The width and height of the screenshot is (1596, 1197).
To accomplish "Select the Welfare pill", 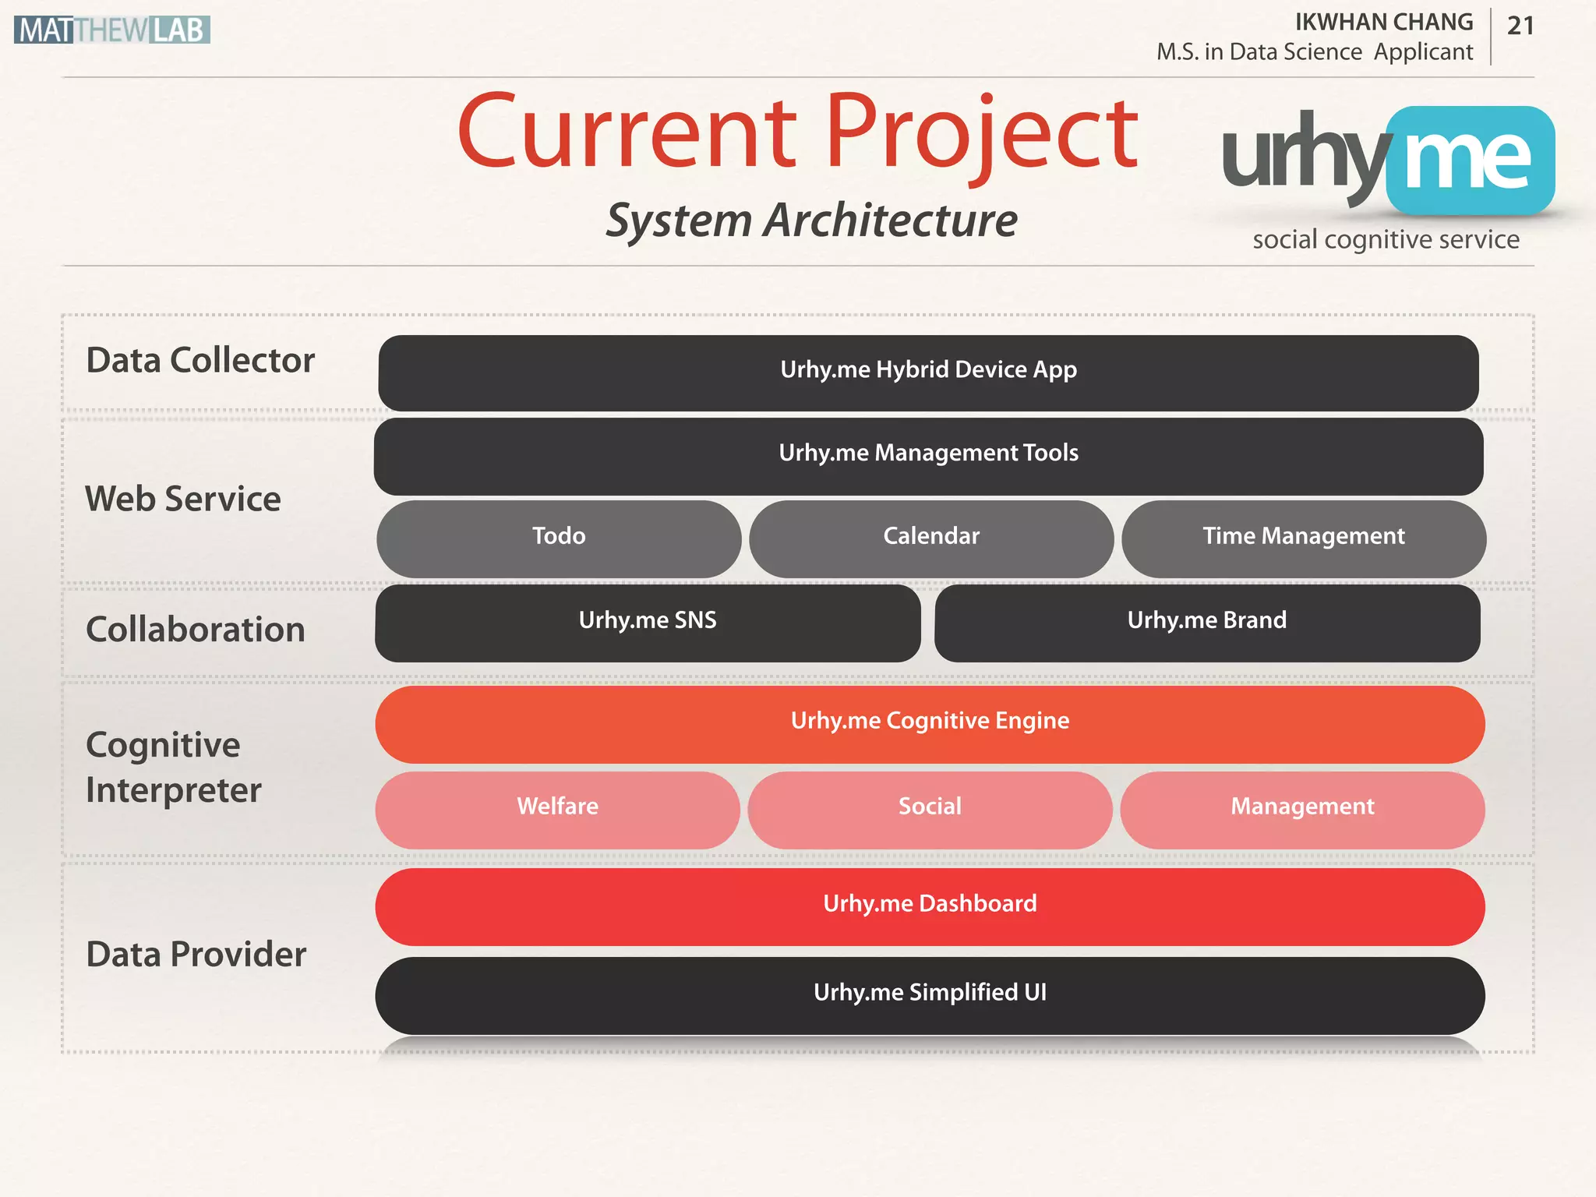I will [x=557, y=809].
